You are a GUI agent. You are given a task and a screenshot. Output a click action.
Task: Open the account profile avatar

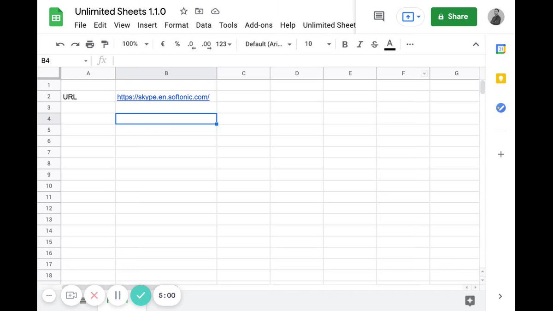(x=496, y=17)
